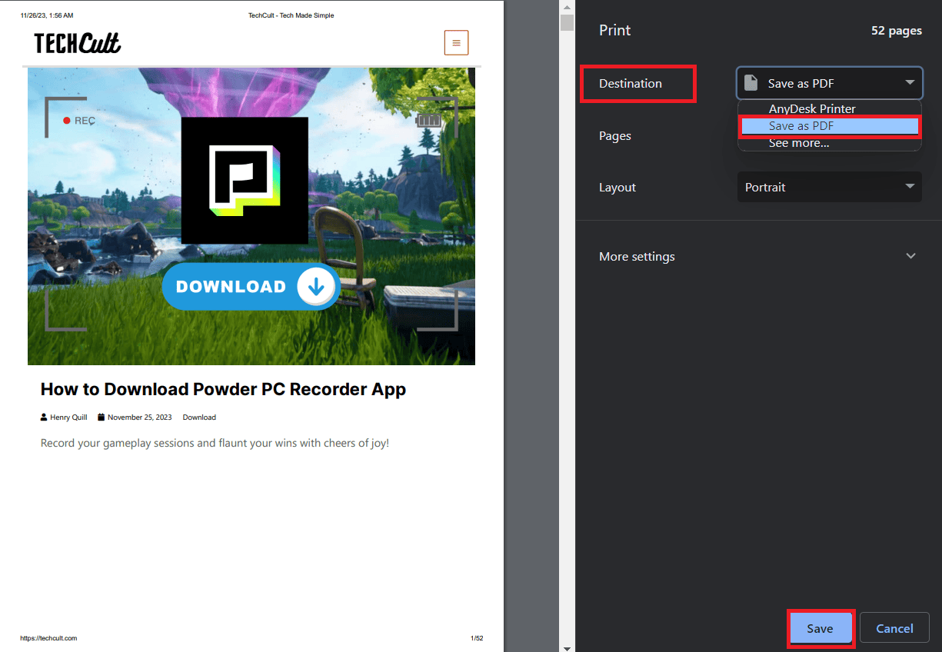Click the author person icon beside Henry Quill
This screenshot has width=942, height=652.
pyautogui.click(x=43, y=417)
